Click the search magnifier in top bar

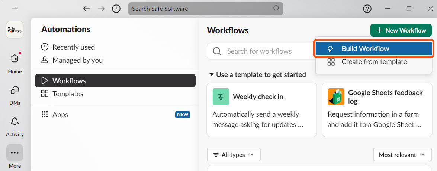(x=276, y=8)
